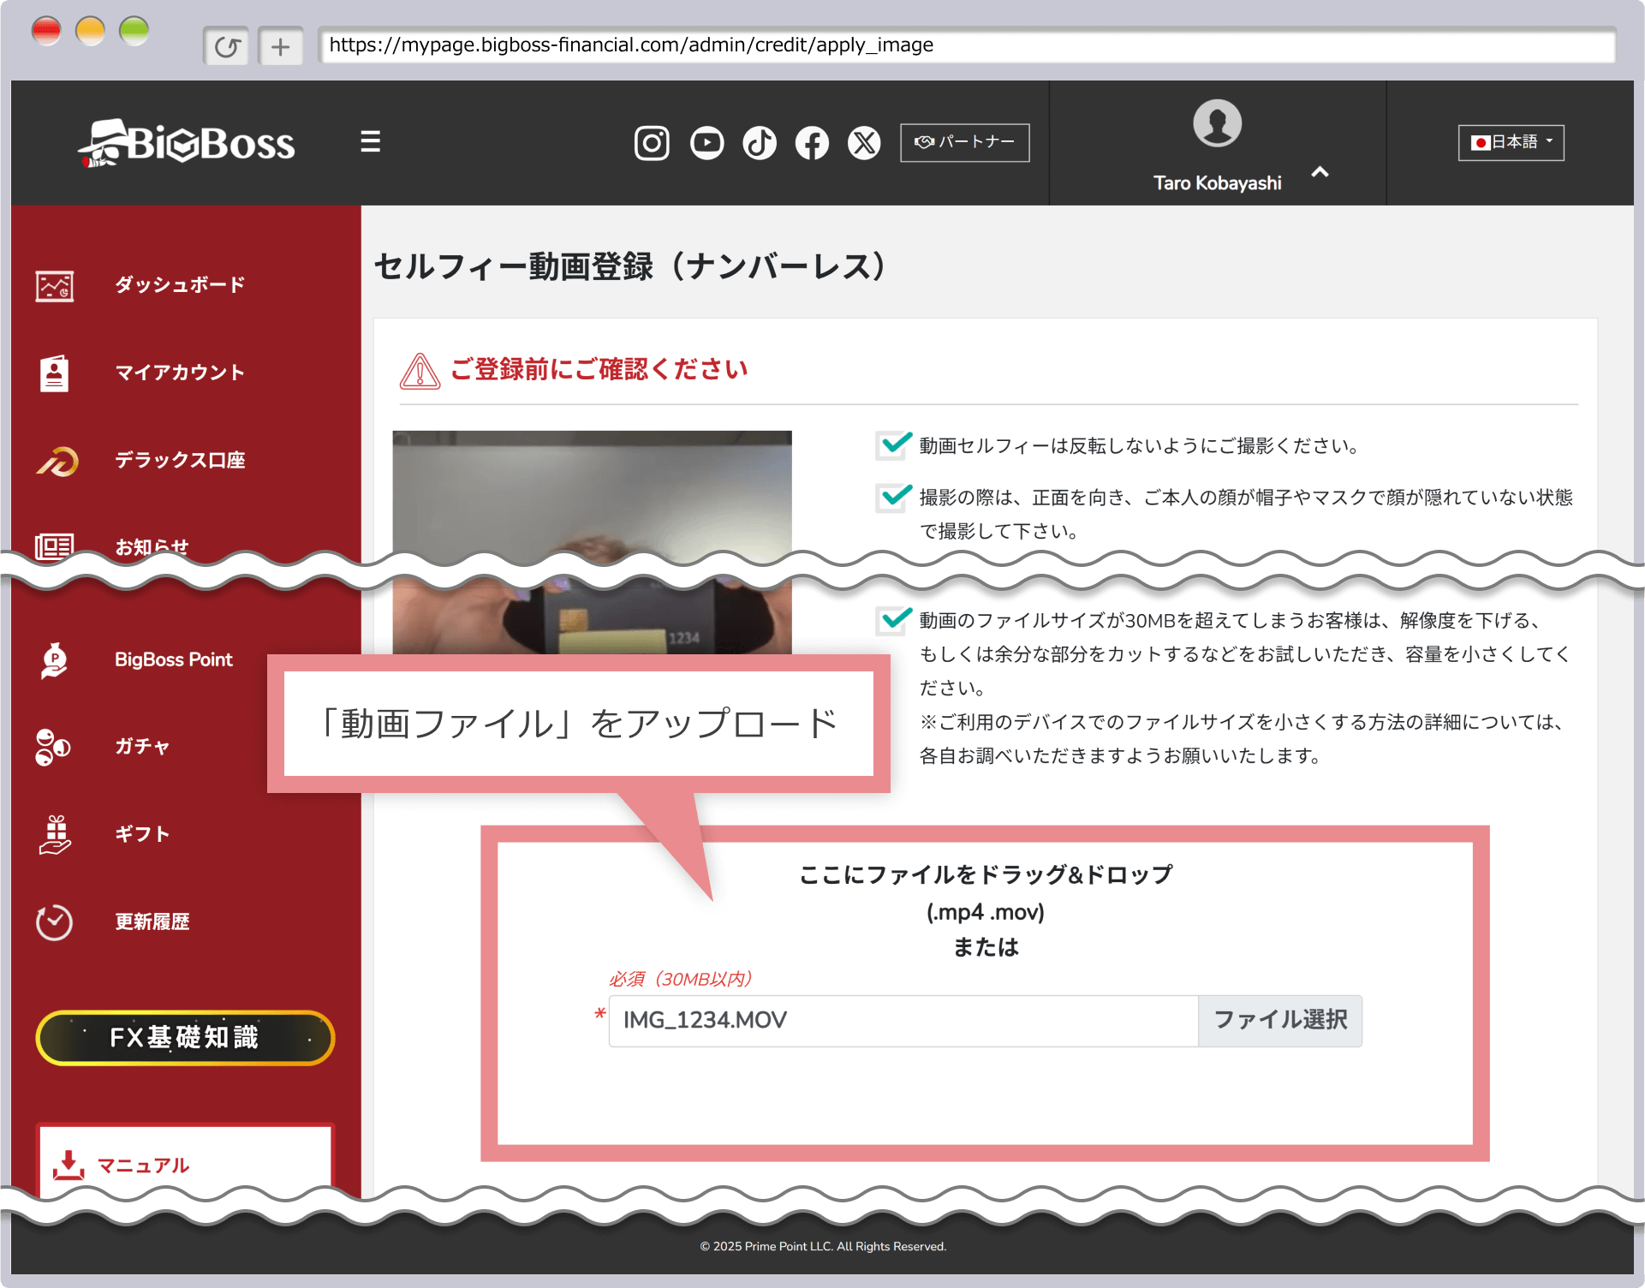Screen dimensions: 1645x1288
Task: Click the パートナー button
Action: pyautogui.click(x=964, y=142)
